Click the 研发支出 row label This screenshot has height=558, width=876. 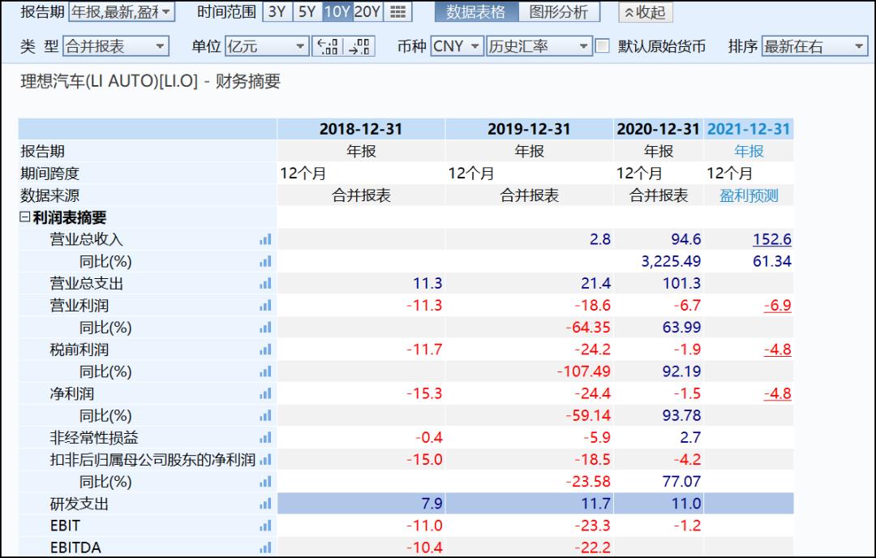click(x=79, y=504)
